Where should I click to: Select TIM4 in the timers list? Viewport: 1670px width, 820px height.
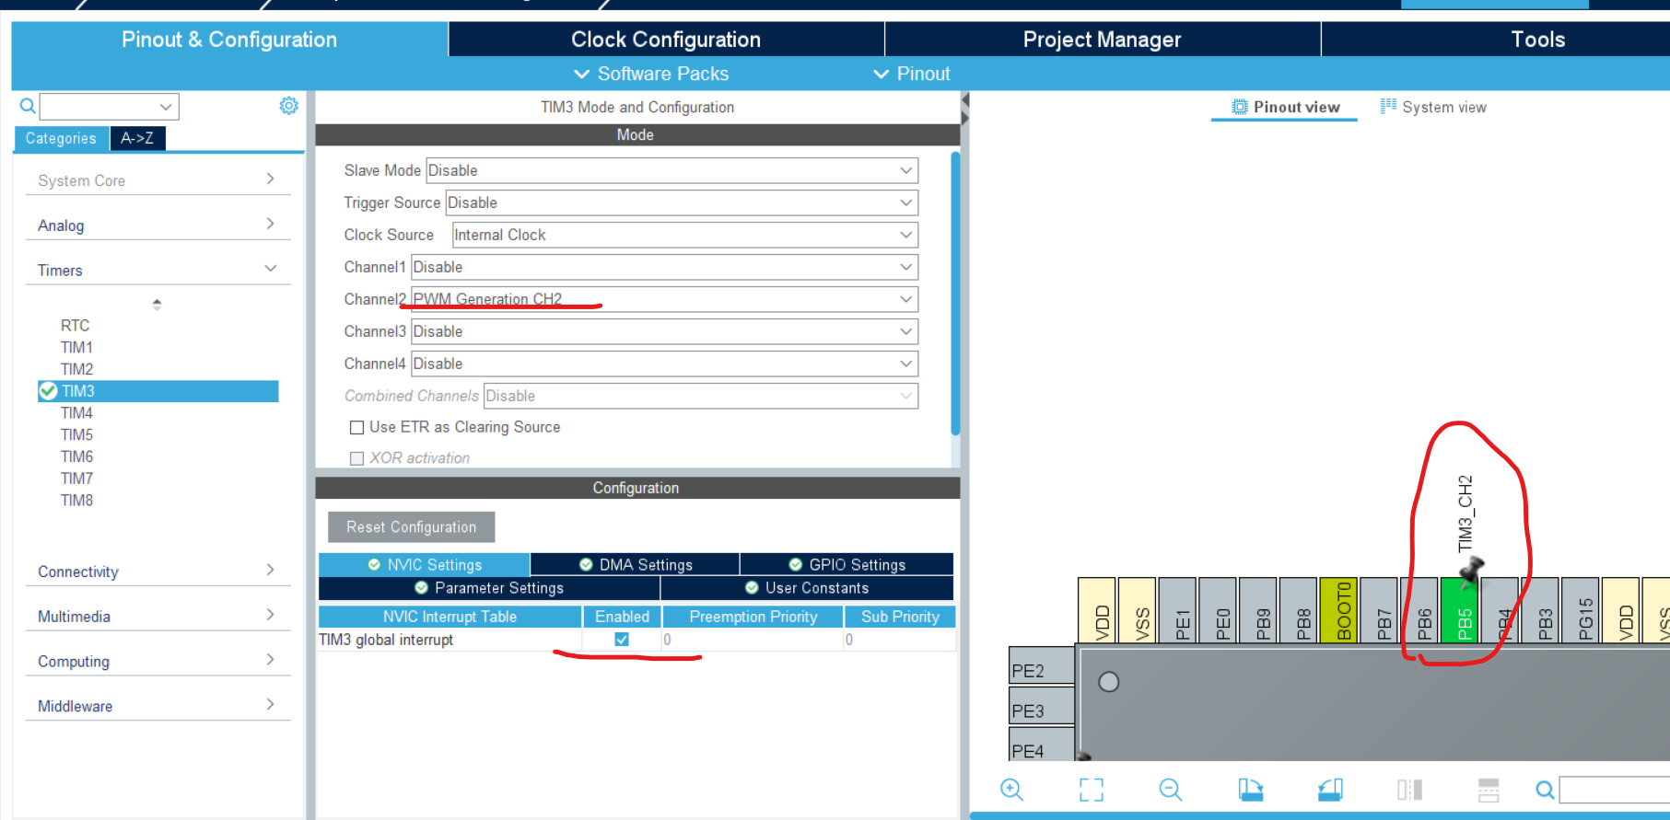[x=76, y=413]
